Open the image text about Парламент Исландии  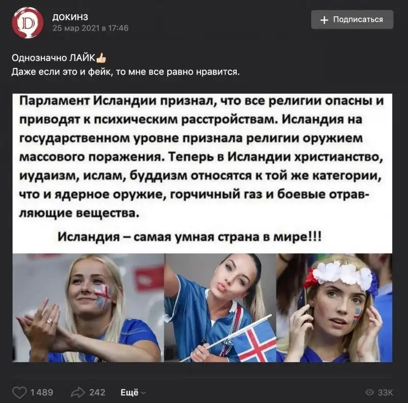click(202, 157)
